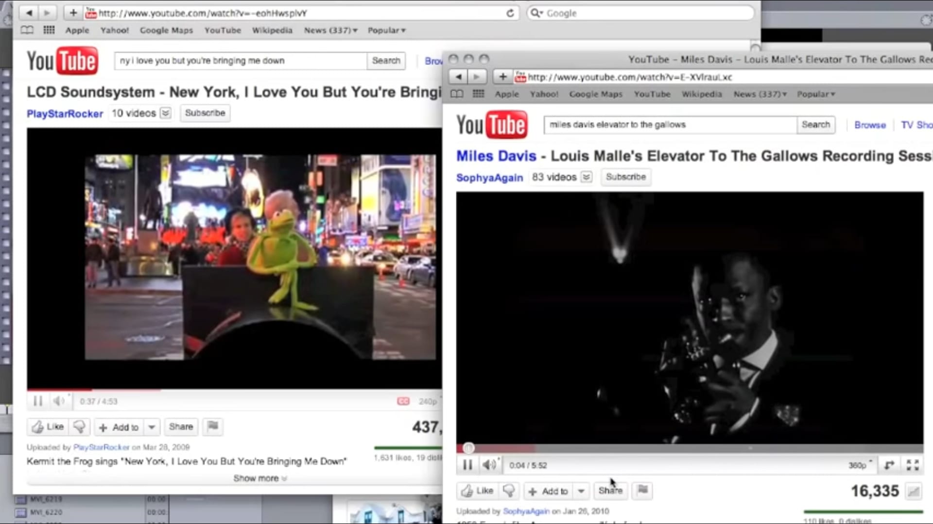Like the LCD Soundsystem video
This screenshot has height=524, width=933.
(48, 427)
